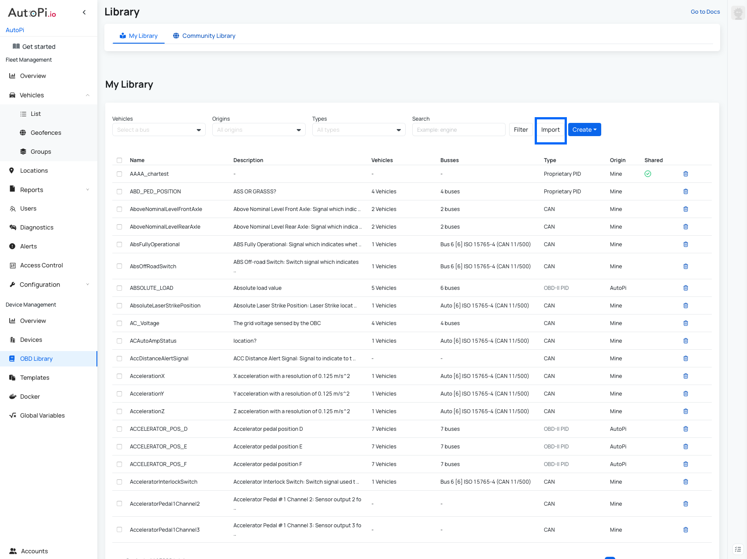Select the Groups sidebar item
Viewport: 747px width, 559px height.
pyautogui.click(x=41, y=152)
